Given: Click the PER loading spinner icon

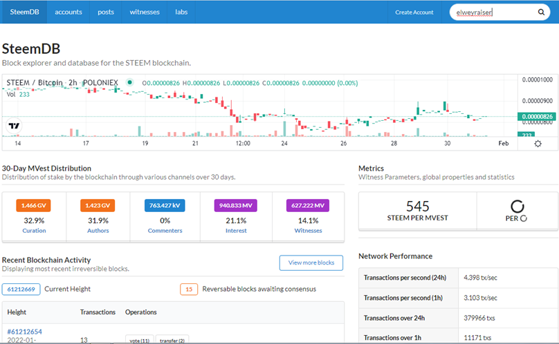Looking at the screenshot, I should 517,206.
